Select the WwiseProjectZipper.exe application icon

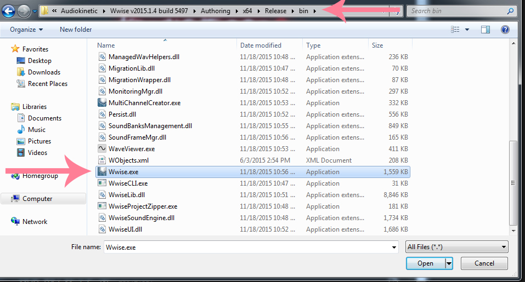coord(102,206)
